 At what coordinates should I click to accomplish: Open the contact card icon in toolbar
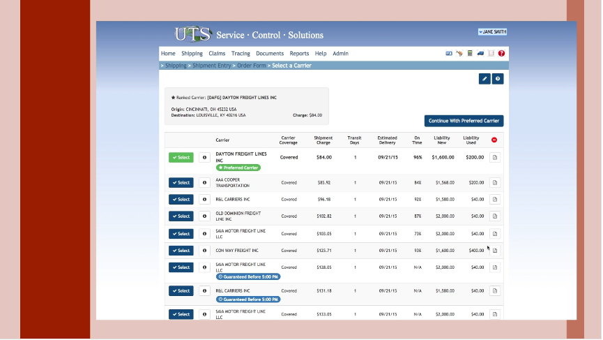[449, 54]
